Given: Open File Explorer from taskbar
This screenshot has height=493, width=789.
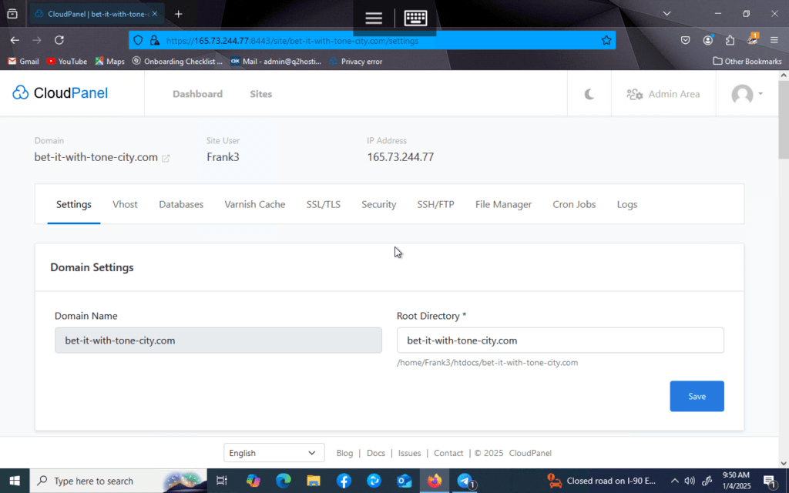Looking at the screenshot, I should [x=314, y=481].
